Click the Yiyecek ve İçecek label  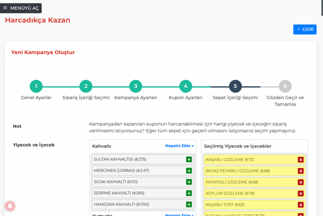tap(34, 145)
